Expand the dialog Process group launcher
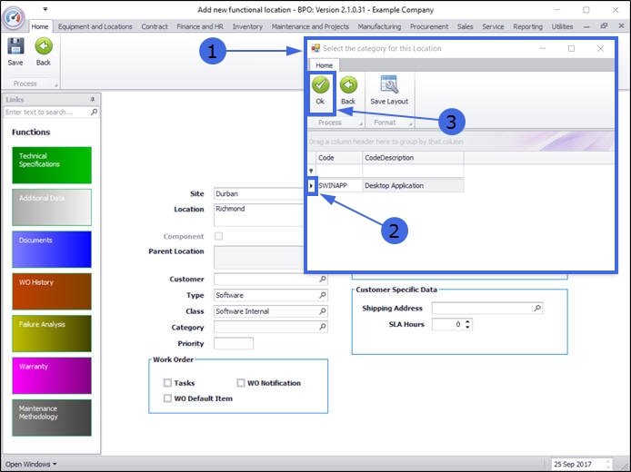This screenshot has width=631, height=472. pyautogui.click(x=361, y=123)
